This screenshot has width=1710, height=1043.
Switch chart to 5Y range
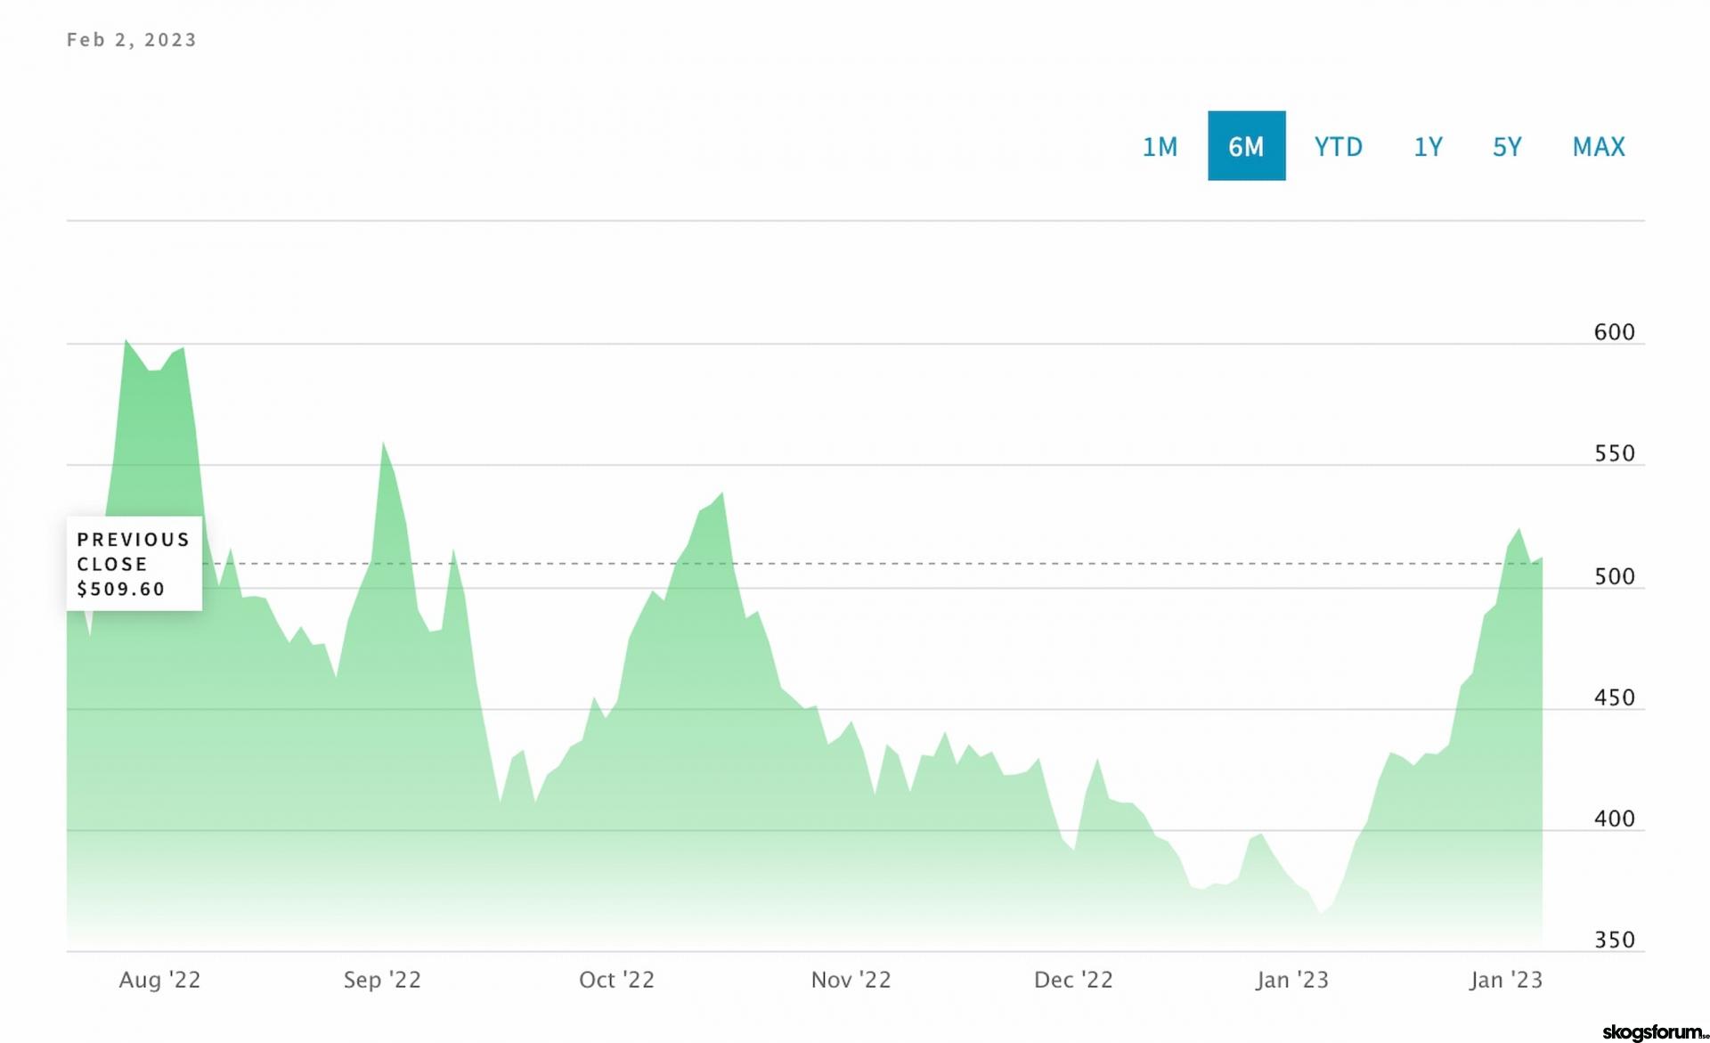click(x=1507, y=146)
